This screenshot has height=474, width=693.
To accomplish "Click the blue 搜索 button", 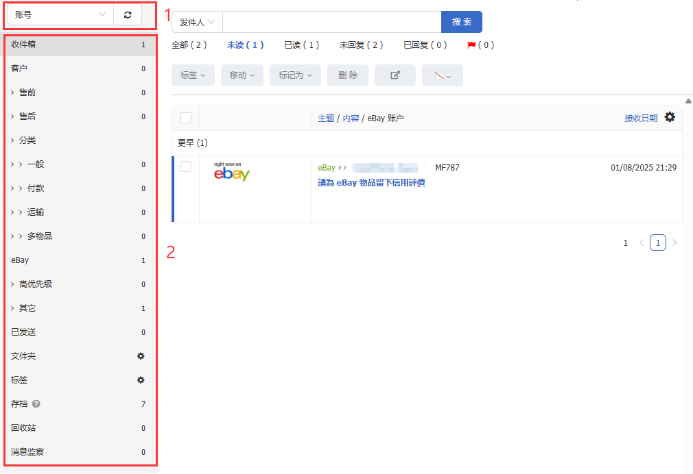I will 461,22.
